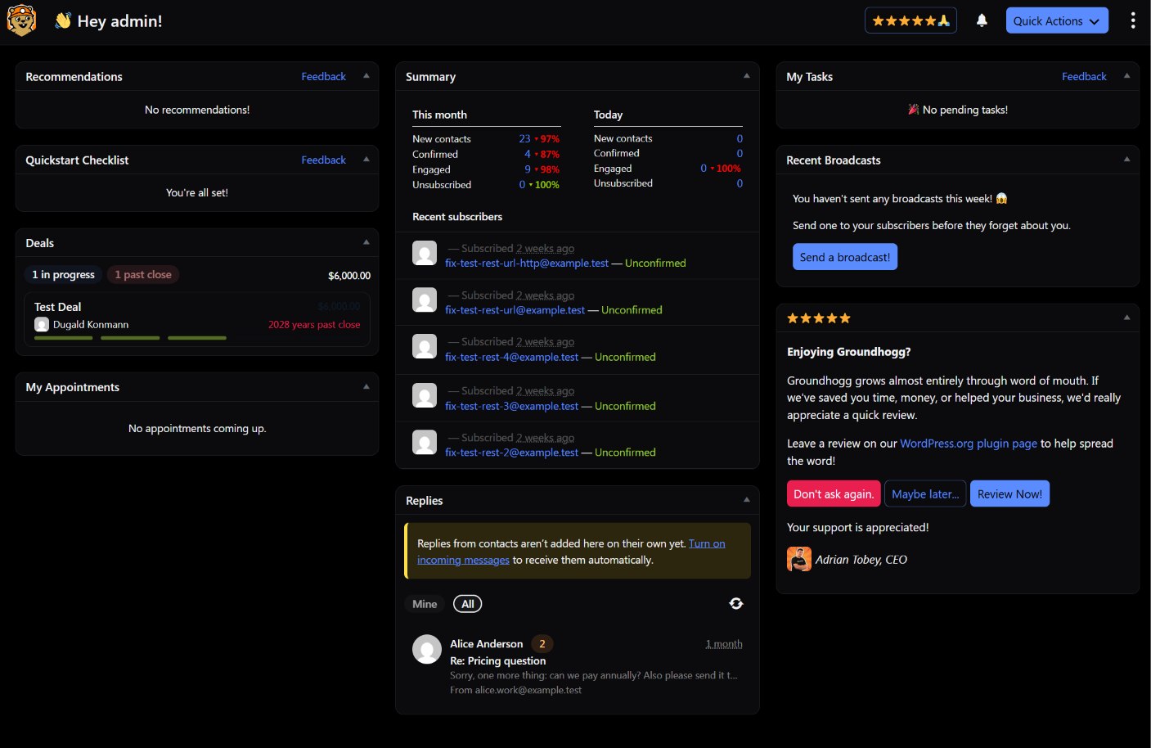Open the WordPress.org plugin page link

pos(969,444)
